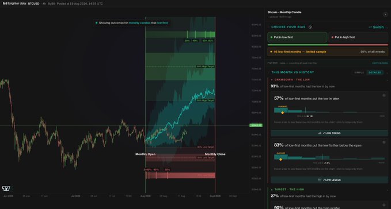The image size is (391, 209).
Task: Click the green-red bias split bar
Action: coord(328,45)
